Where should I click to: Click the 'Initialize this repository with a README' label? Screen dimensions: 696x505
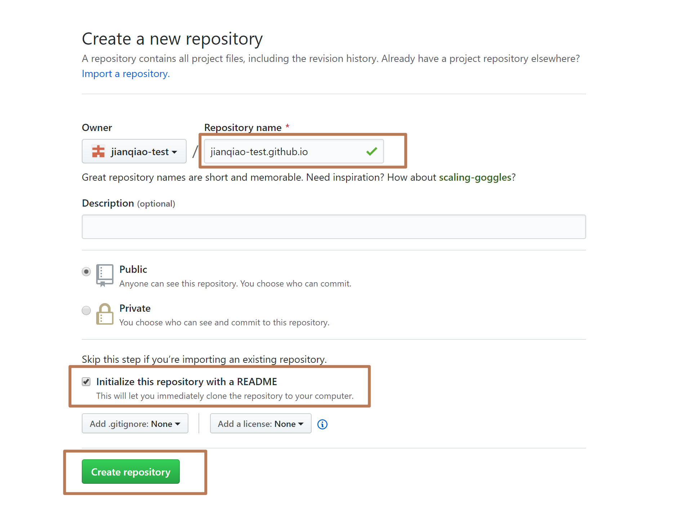[187, 382]
